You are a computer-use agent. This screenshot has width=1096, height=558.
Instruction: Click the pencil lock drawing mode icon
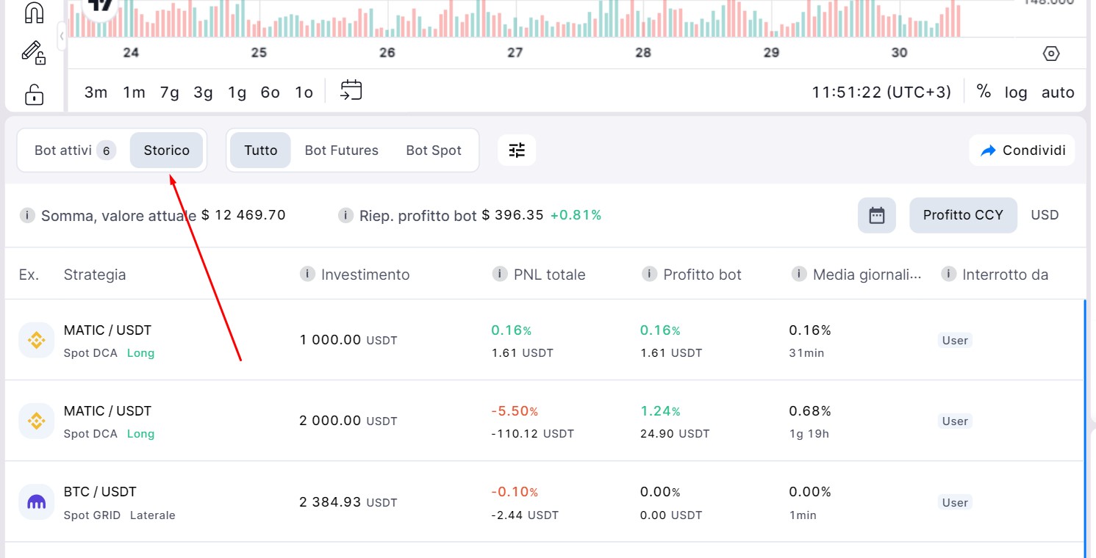pos(34,53)
